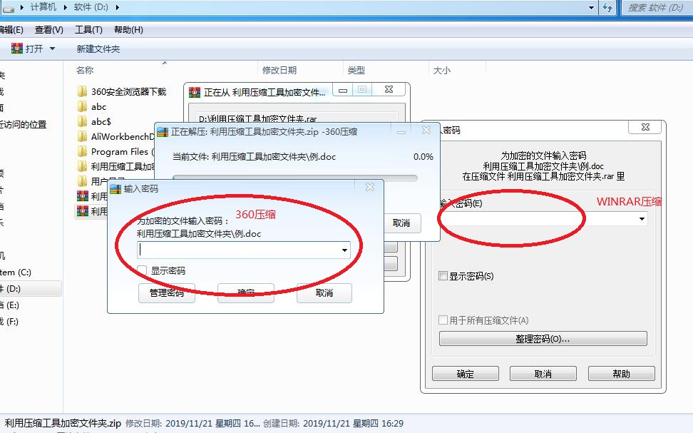Viewport: 693px width, 433px height.
Task: Expand the address bar history dropdown
Action: point(591,8)
